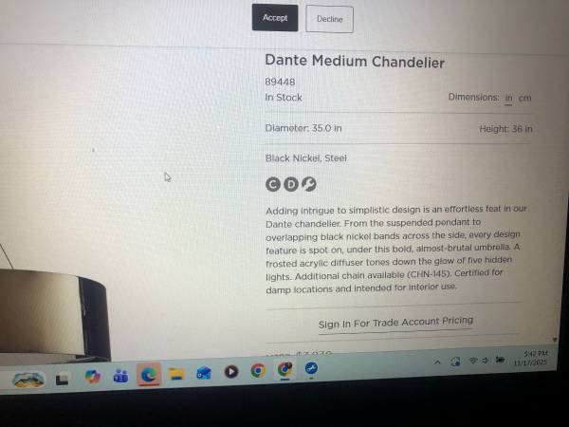Viewport: 569px width, 427px height.
Task: Accept the cookie prompt
Action: click(x=275, y=18)
